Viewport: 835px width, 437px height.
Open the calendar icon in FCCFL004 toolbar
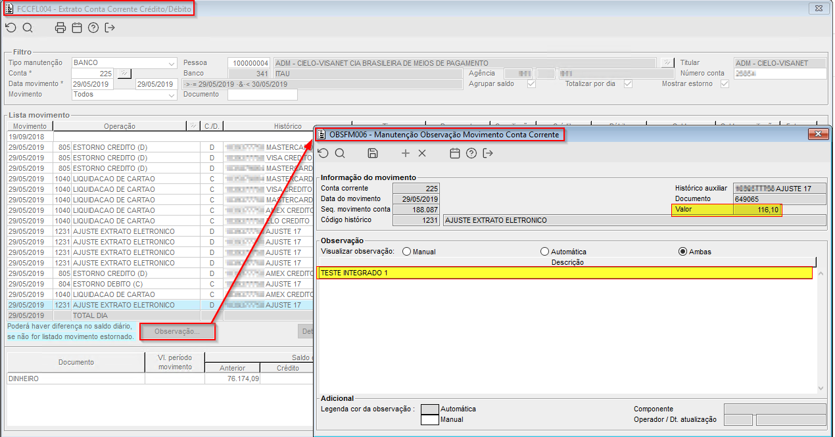(77, 28)
